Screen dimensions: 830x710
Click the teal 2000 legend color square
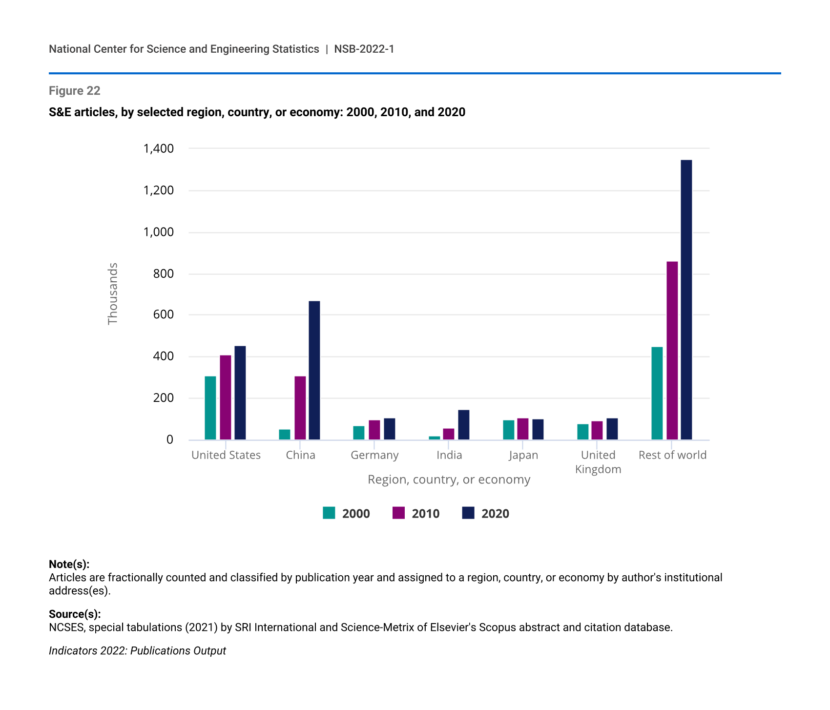[329, 513]
